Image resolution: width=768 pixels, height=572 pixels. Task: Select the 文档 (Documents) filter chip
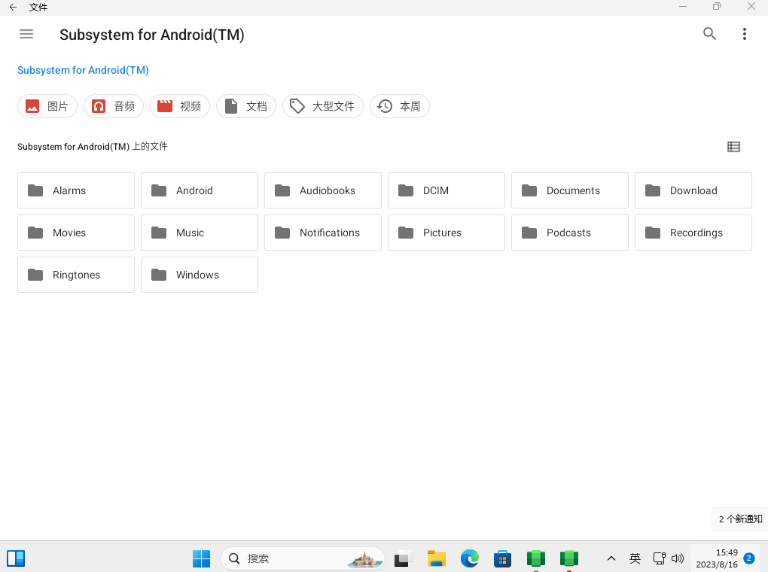click(x=246, y=106)
